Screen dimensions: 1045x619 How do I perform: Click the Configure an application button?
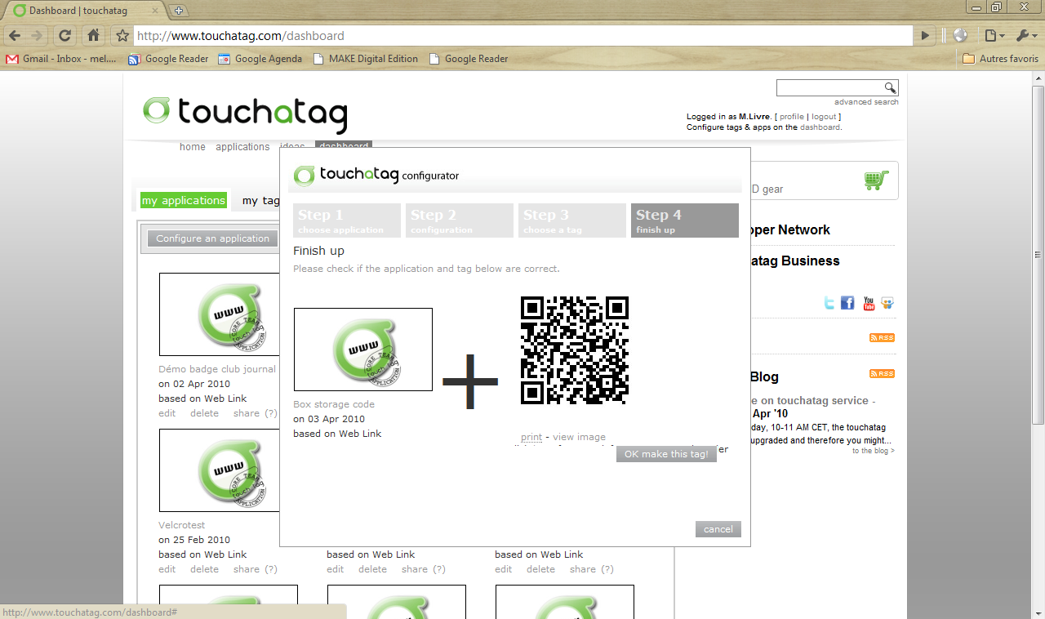pyautogui.click(x=213, y=238)
